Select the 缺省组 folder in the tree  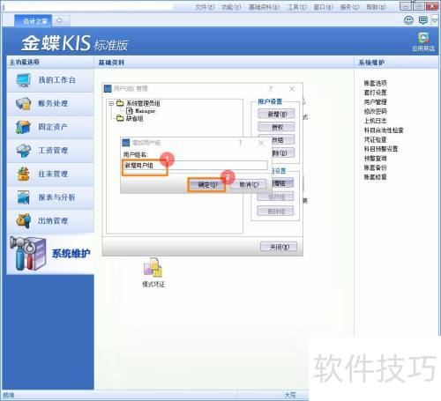click(130, 118)
